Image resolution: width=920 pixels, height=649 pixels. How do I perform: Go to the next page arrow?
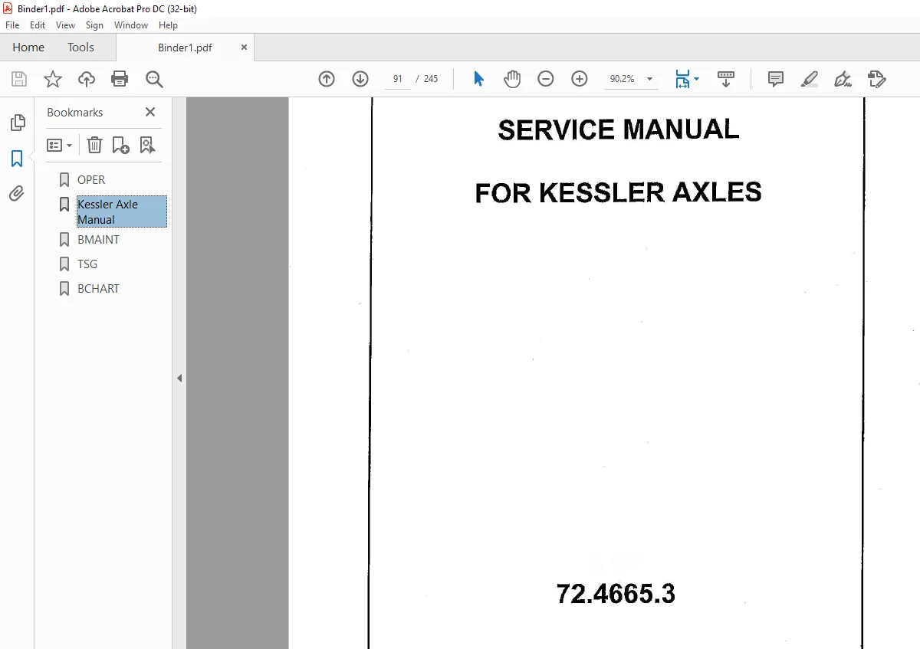[x=360, y=79]
